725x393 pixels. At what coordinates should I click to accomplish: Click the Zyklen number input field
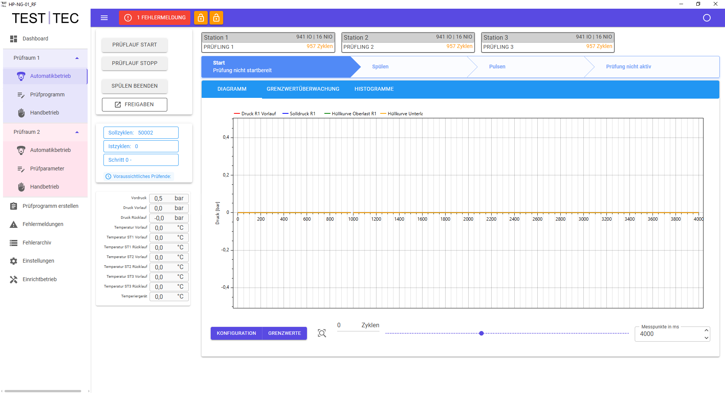[347, 325]
